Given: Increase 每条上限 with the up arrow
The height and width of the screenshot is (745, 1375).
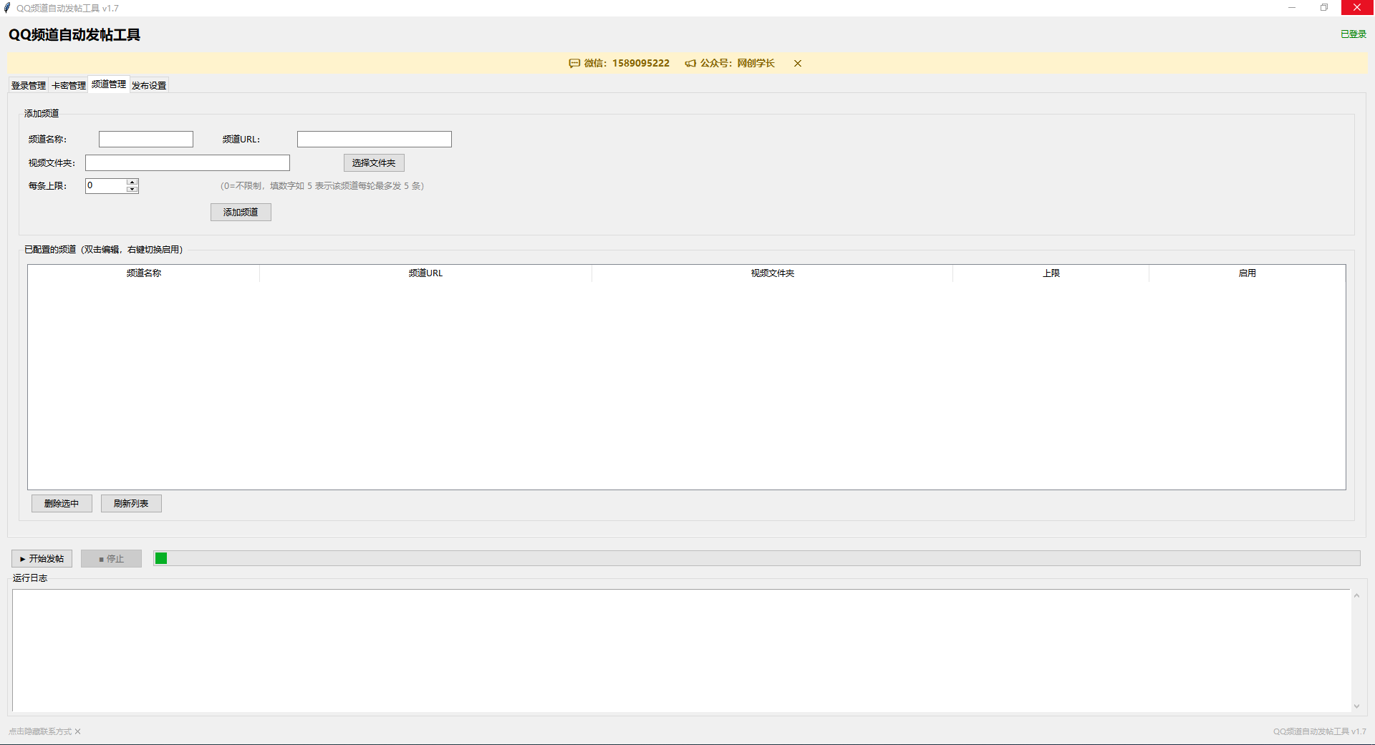Looking at the screenshot, I should pyautogui.click(x=132, y=182).
